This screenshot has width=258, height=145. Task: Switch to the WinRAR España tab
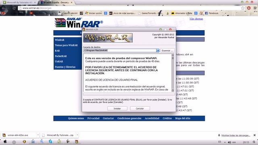tap(56, 2)
